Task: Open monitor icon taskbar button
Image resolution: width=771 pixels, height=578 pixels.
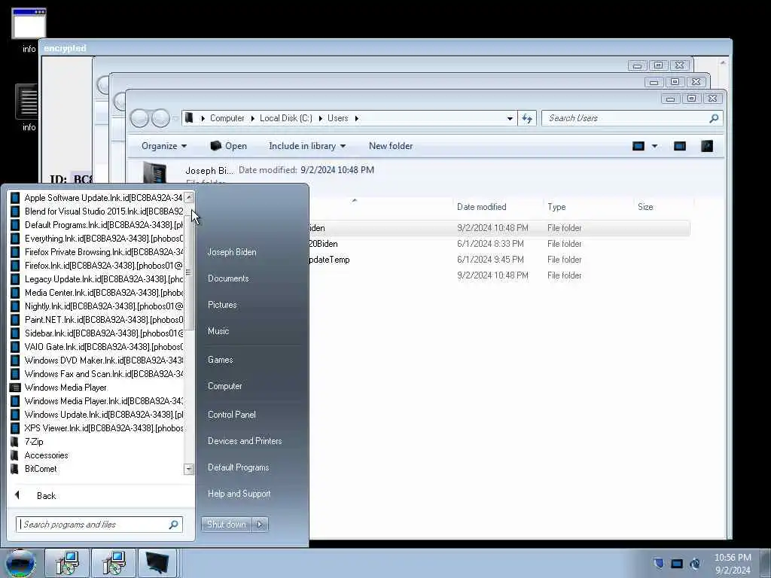Action: (157, 563)
